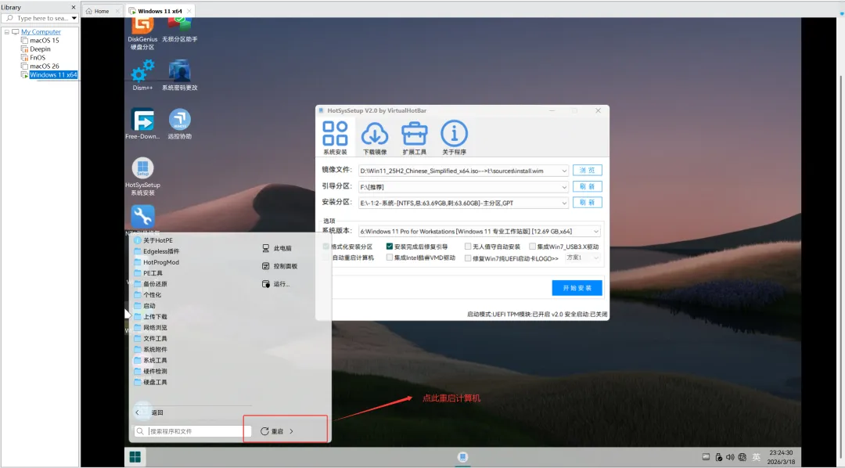Launch the 无损分区助手 desktop icon
Screen dimensions: 845x468
coord(179,31)
